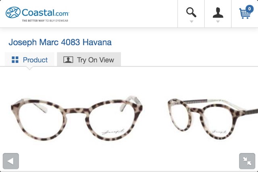This screenshot has height=172, width=258.
Task: Click the Better Way To Buy Eyewear tagline
Action: 45,21
